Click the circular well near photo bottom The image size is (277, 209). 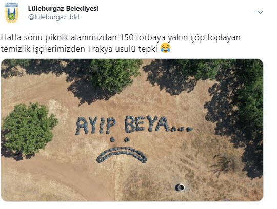[x=180, y=187]
